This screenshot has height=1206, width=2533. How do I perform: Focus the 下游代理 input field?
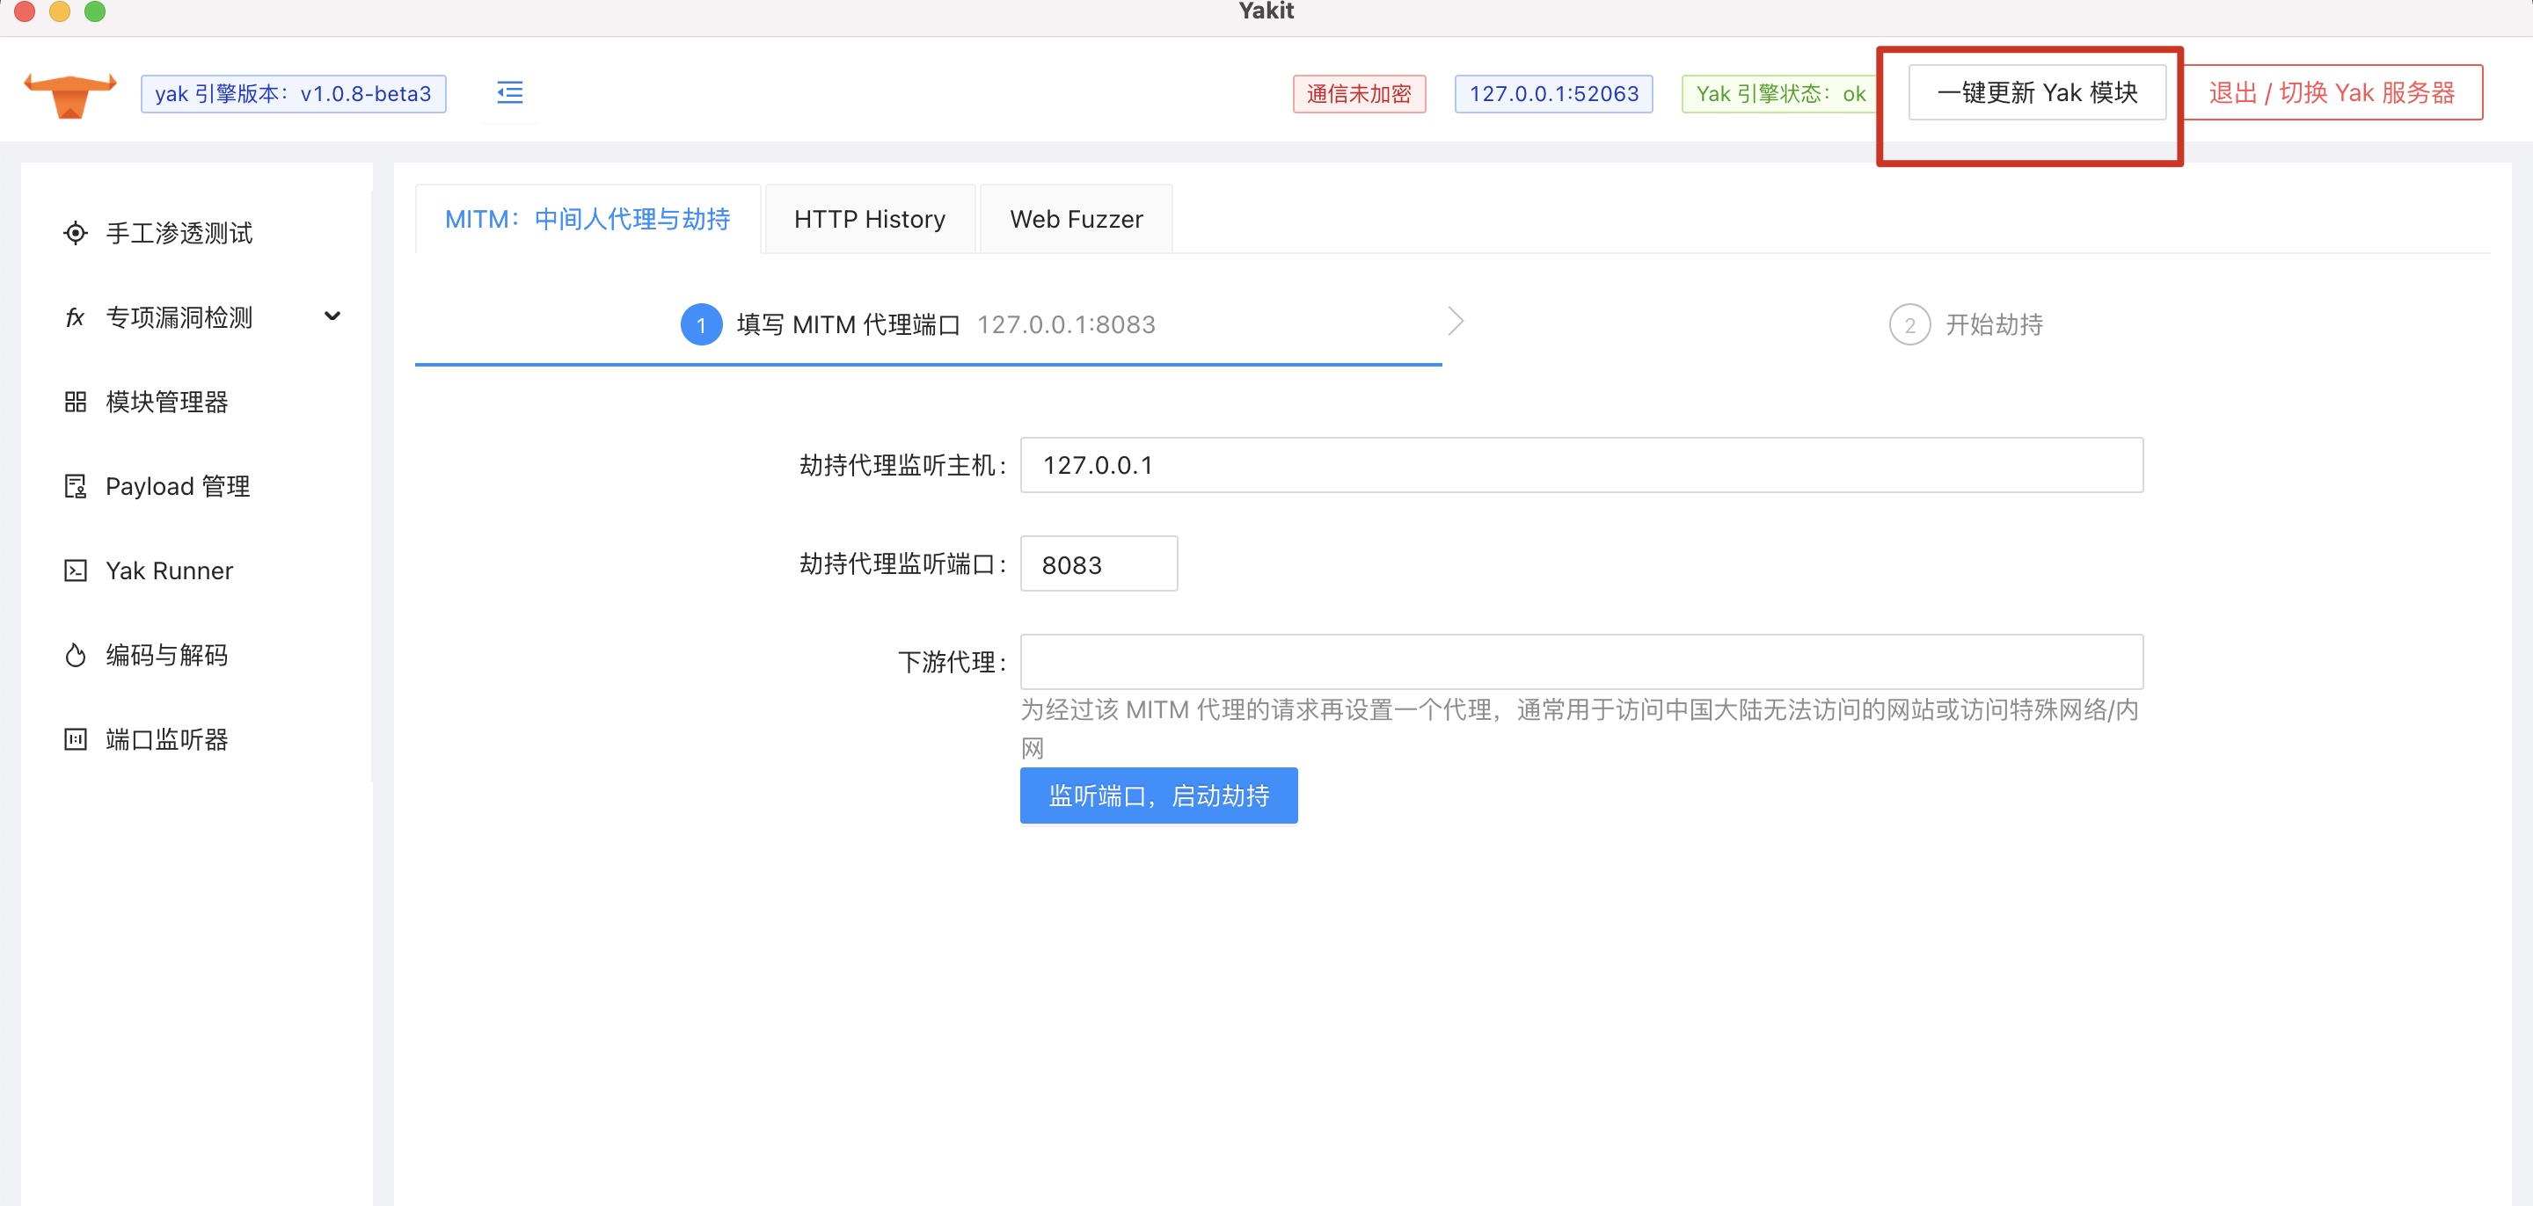(1580, 662)
